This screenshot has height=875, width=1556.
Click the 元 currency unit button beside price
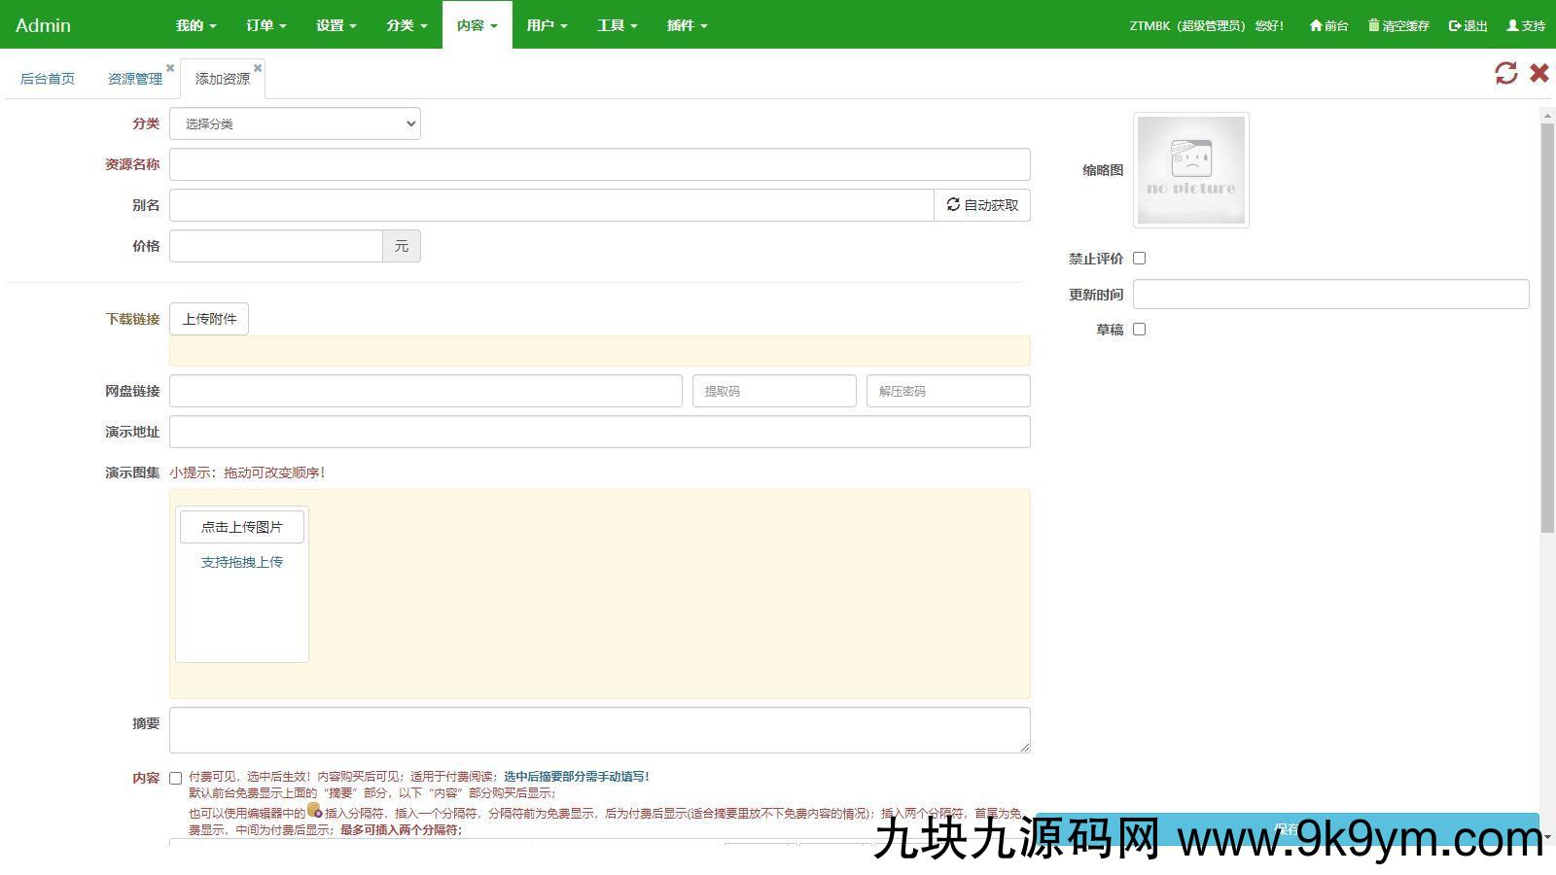tap(401, 246)
